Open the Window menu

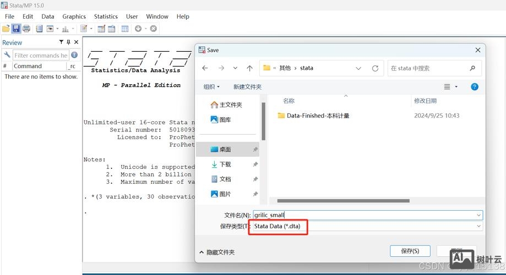pyautogui.click(x=157, y=16)
